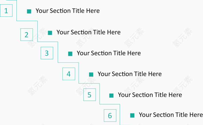Image resolution: width=203 pixels, height=125 pixels.
Task: Click the numbered box 3
Action: pos(47,53)
